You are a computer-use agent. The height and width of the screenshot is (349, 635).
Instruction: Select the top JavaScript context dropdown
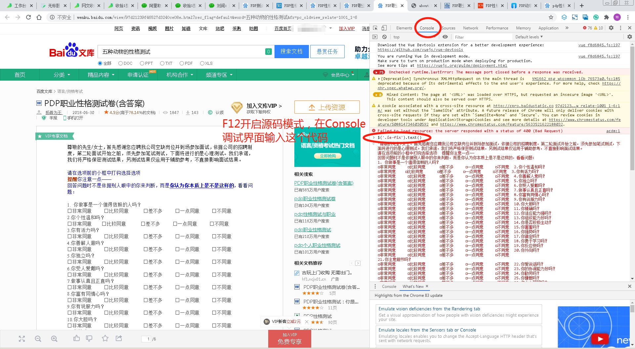pos(414,37)
